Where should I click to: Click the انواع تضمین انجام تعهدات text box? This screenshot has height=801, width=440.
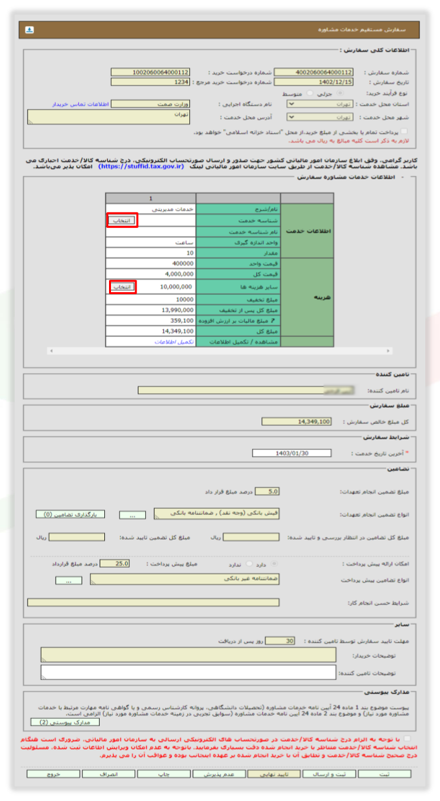[217, 513]
